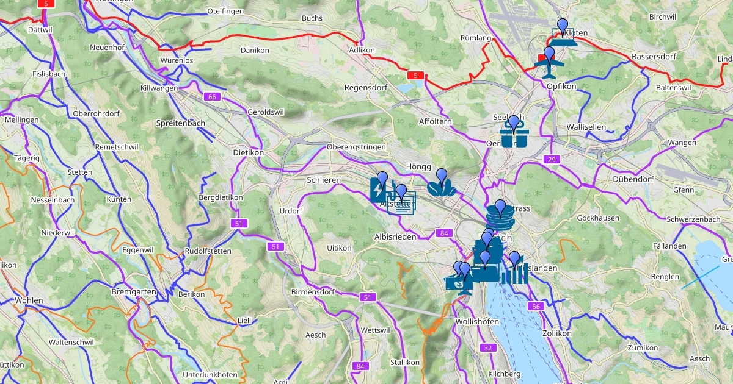Click the Oberengstringen label
733x384 pixels.
point(357,147)
